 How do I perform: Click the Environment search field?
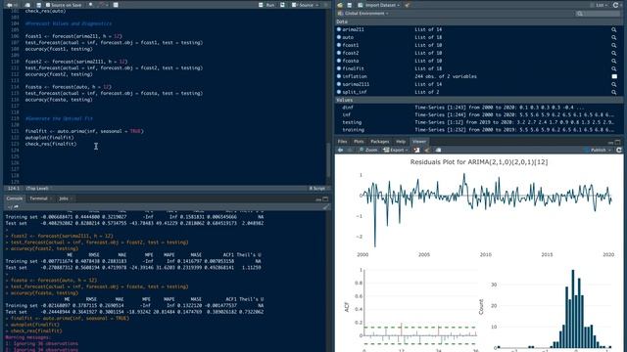tap(599, 14)
